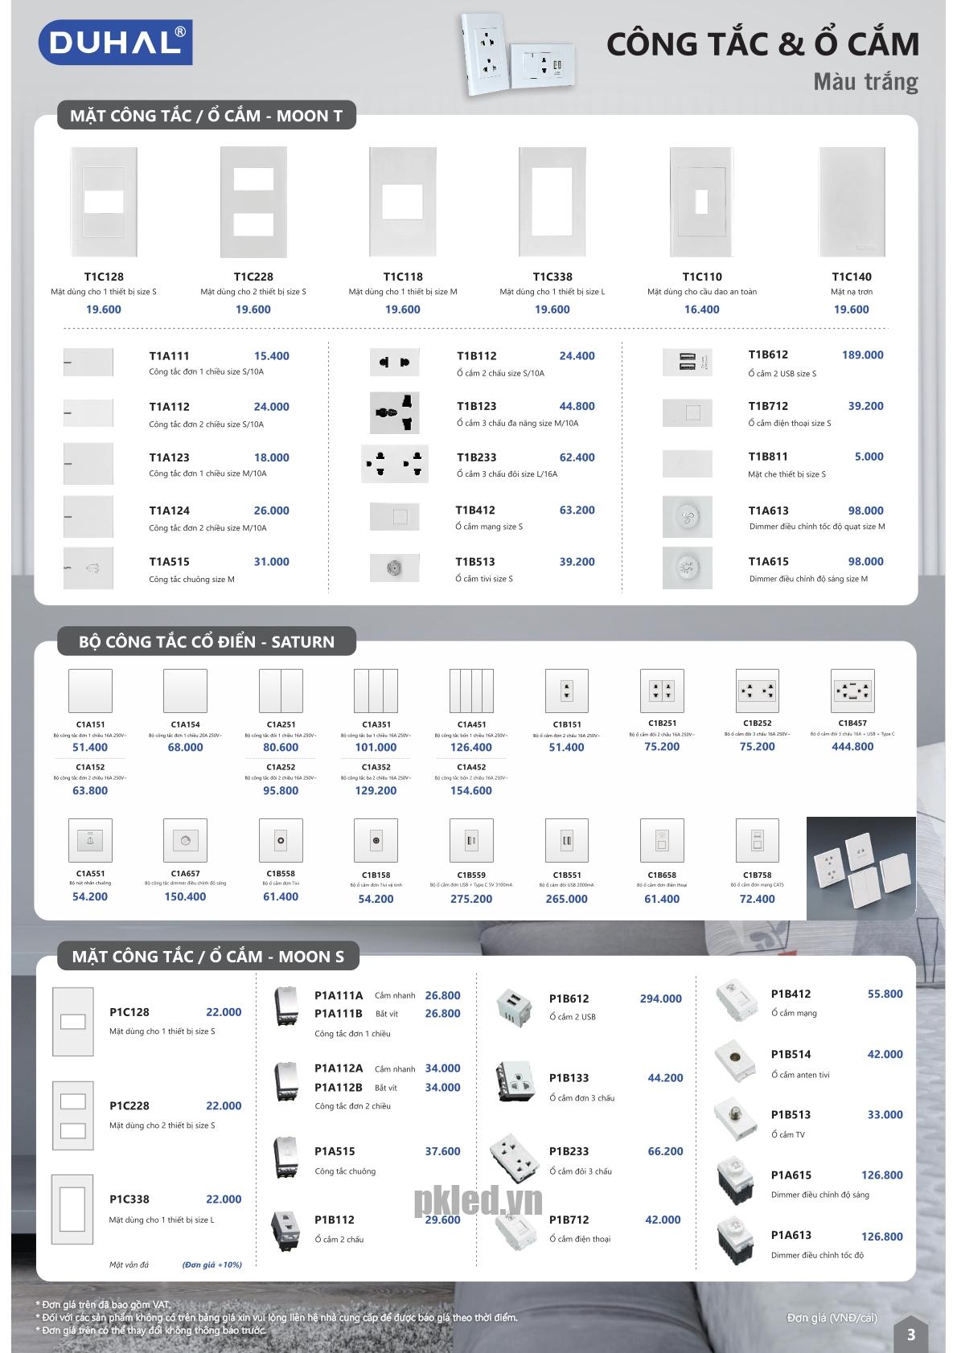957x1353 pixels.
Task: Click the T1C128 faceplate image
Action: coord(103,202)
